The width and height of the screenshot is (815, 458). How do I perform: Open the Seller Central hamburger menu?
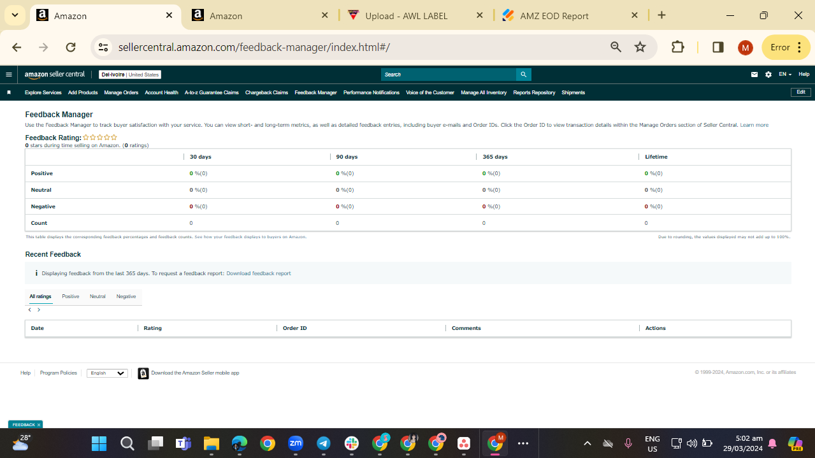point(9,75)
